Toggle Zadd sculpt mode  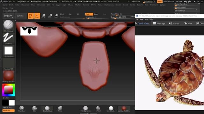click(x=89, y=14)
